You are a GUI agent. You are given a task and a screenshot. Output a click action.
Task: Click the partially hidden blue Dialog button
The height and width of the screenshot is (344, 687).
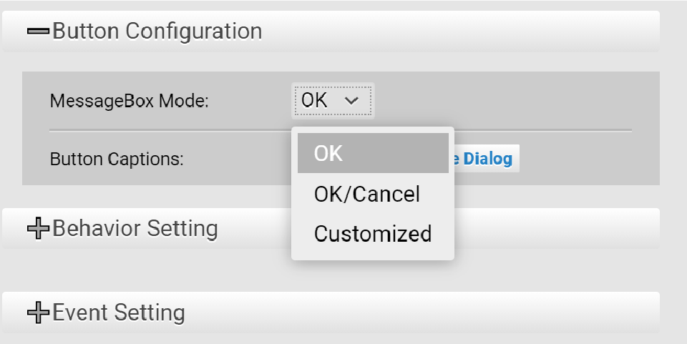pyautogui.click(x=487, y=158)
